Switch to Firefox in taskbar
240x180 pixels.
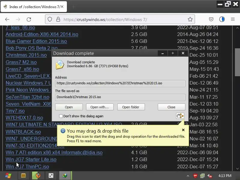[x=38, y=175]
